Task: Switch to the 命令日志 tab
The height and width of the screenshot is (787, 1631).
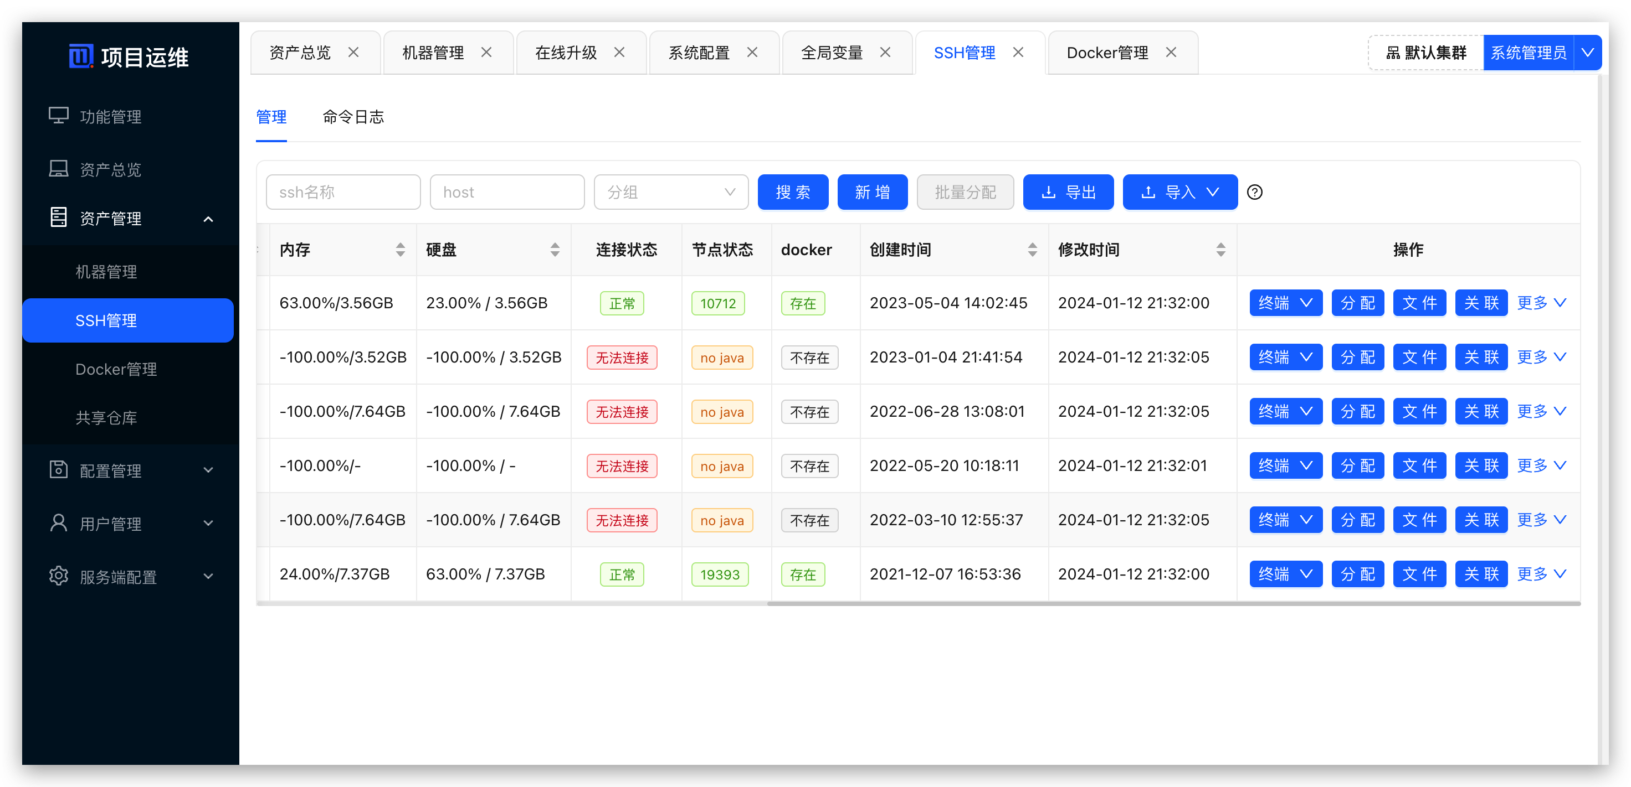Action: (353, 117)
